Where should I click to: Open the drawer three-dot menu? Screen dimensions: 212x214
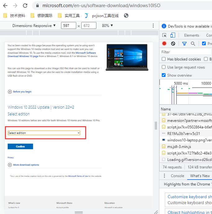[164, 176]
